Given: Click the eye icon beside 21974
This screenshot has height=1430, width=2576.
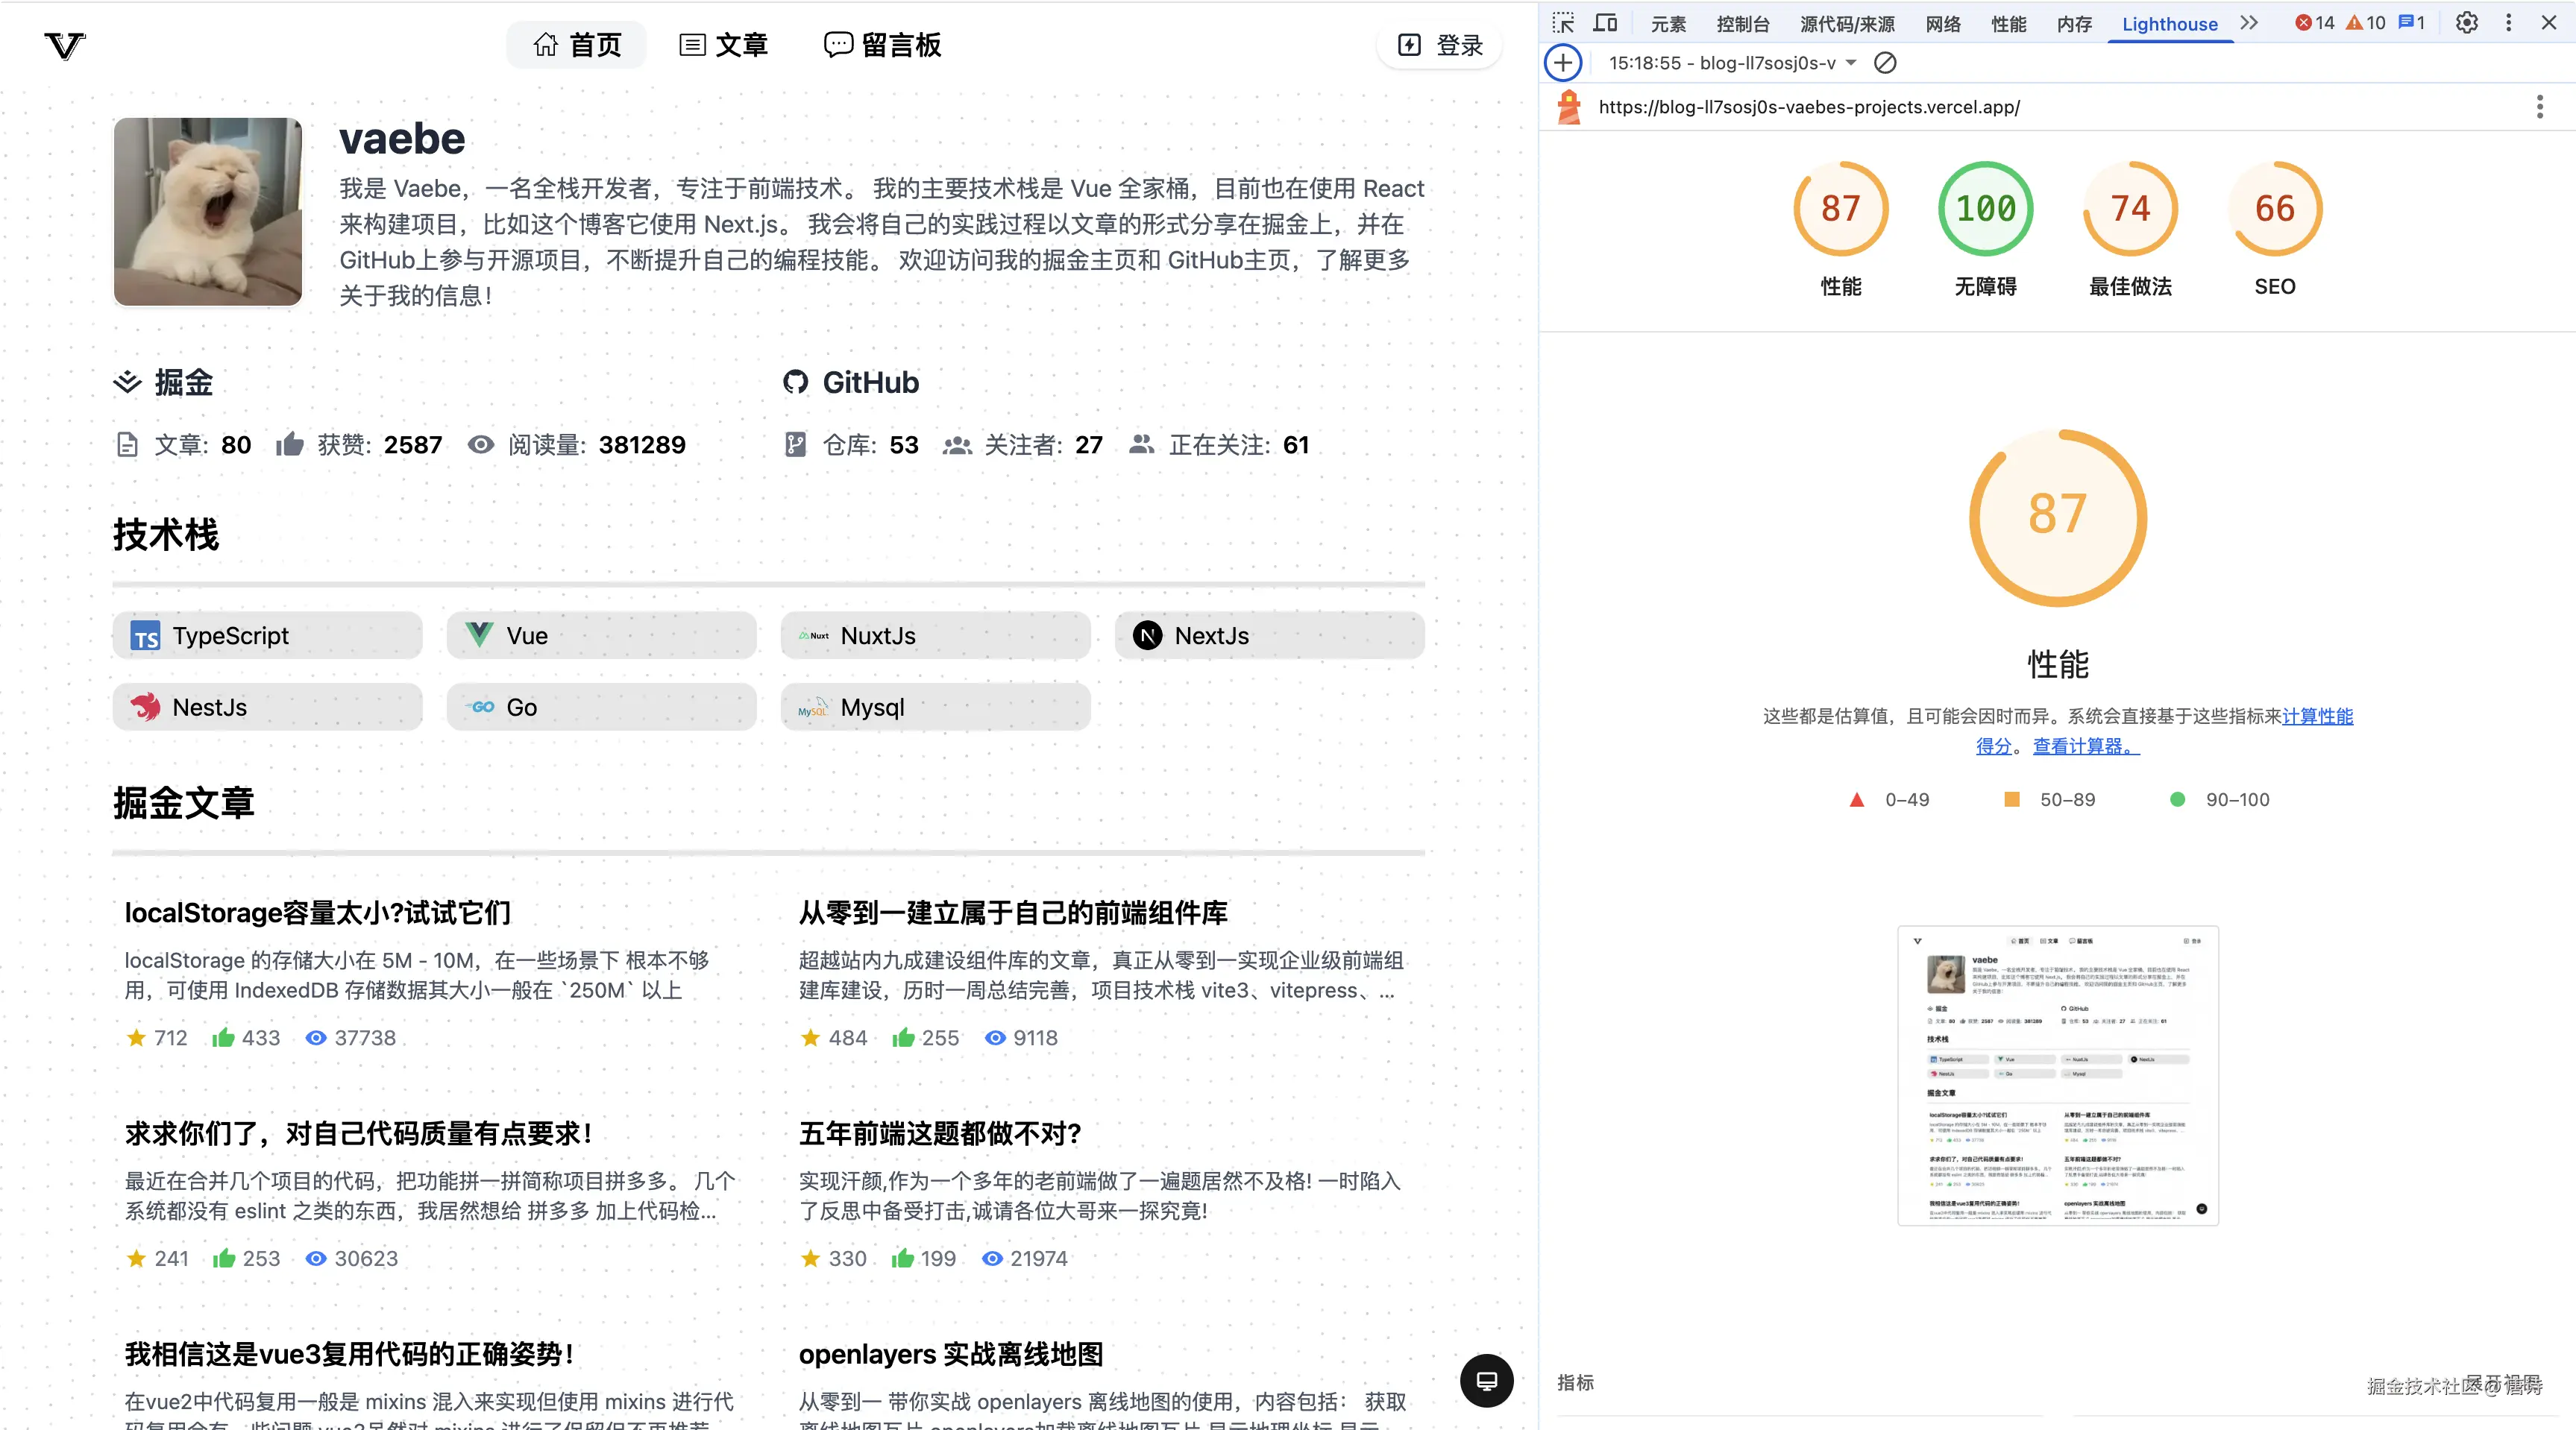Looking at the screenshot, I should (x=992, y=1259).
